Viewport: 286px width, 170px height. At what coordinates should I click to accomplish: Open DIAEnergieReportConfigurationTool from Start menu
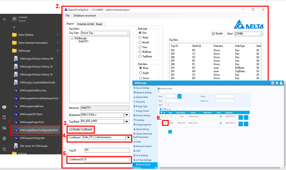(36, 130)
